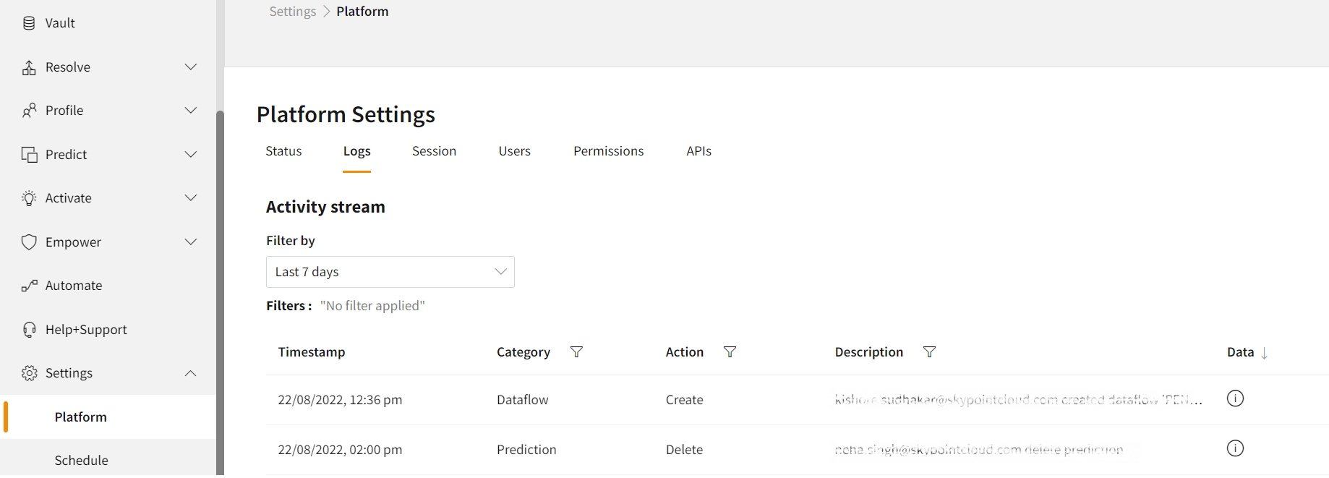Click the Action column filter icon
Screen dimensions: 1329x478
[x=730, y=352]
